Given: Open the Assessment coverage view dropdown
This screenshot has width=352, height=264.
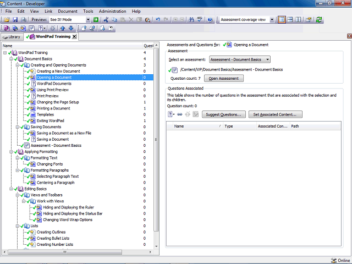Looking at the screenshot, I should (x=272, y=20).
